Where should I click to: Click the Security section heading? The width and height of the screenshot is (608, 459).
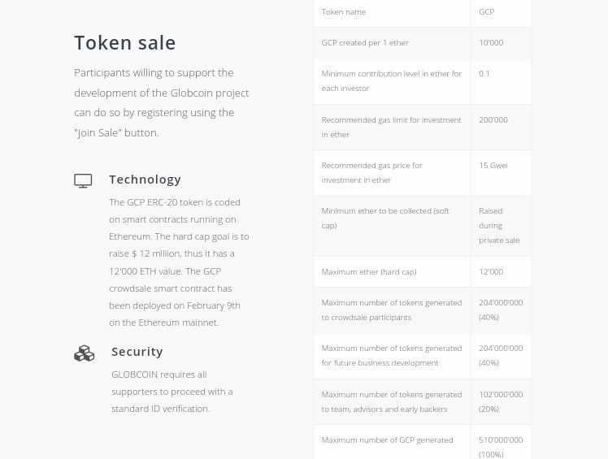137,352
